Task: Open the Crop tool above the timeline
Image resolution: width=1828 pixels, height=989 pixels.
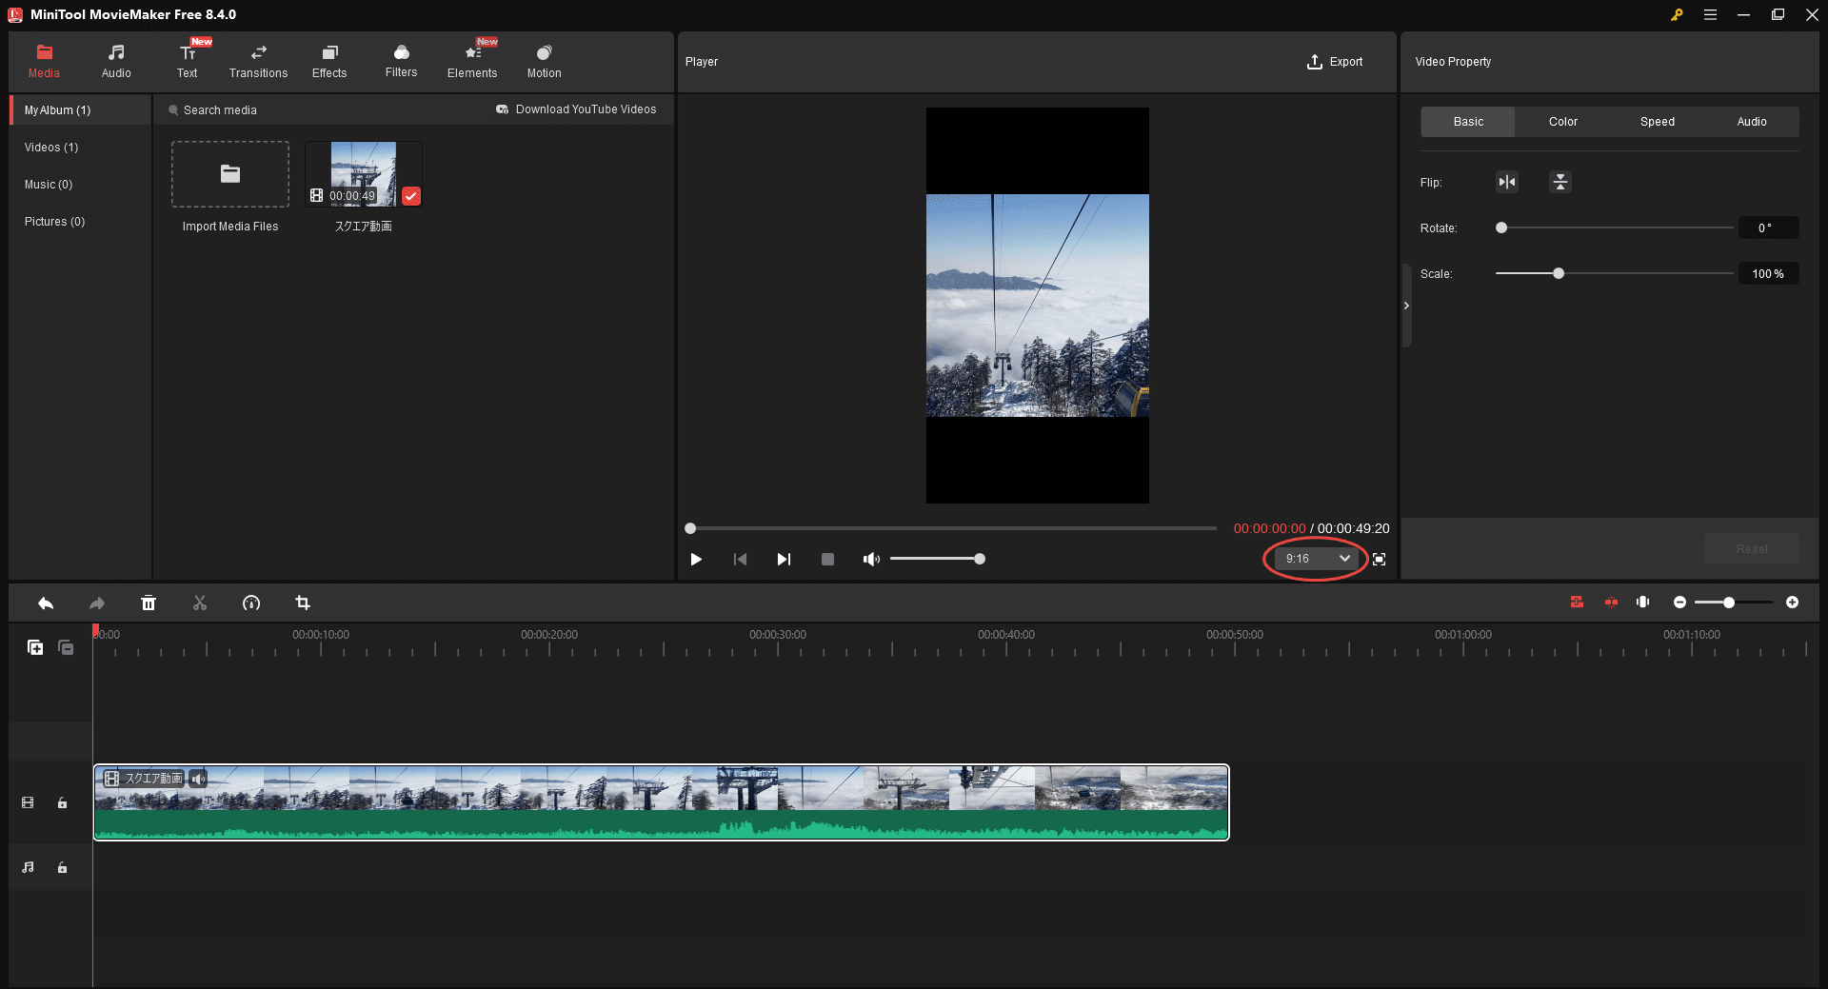Action: (303, 603)
